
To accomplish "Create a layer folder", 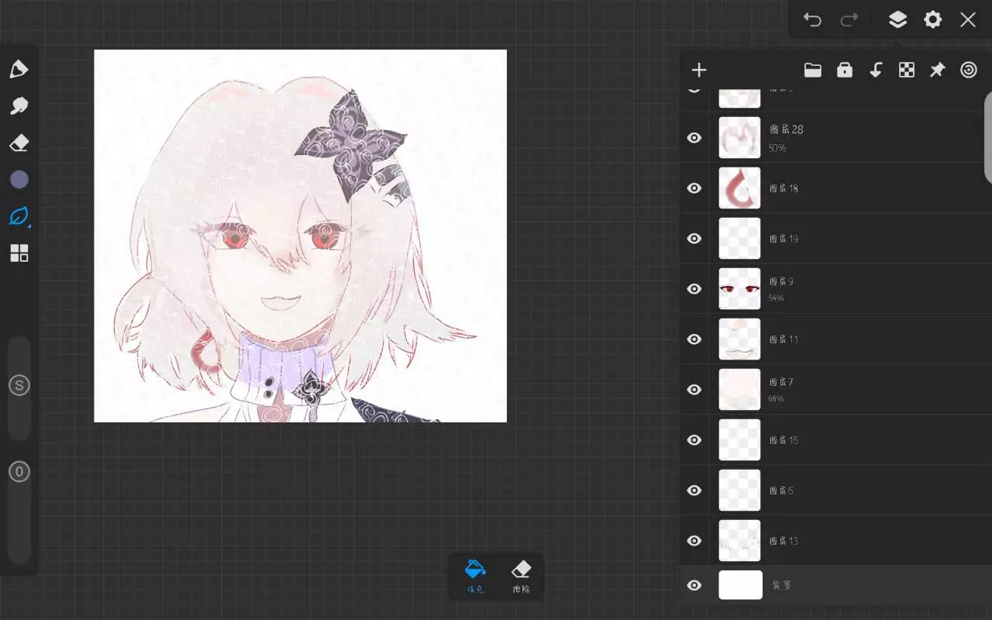I will point(813,71).
